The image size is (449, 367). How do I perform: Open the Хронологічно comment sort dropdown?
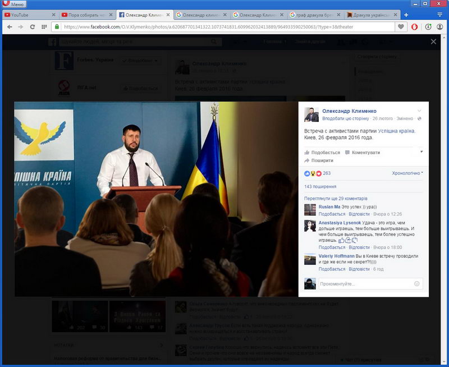click(x=407, y=173)
